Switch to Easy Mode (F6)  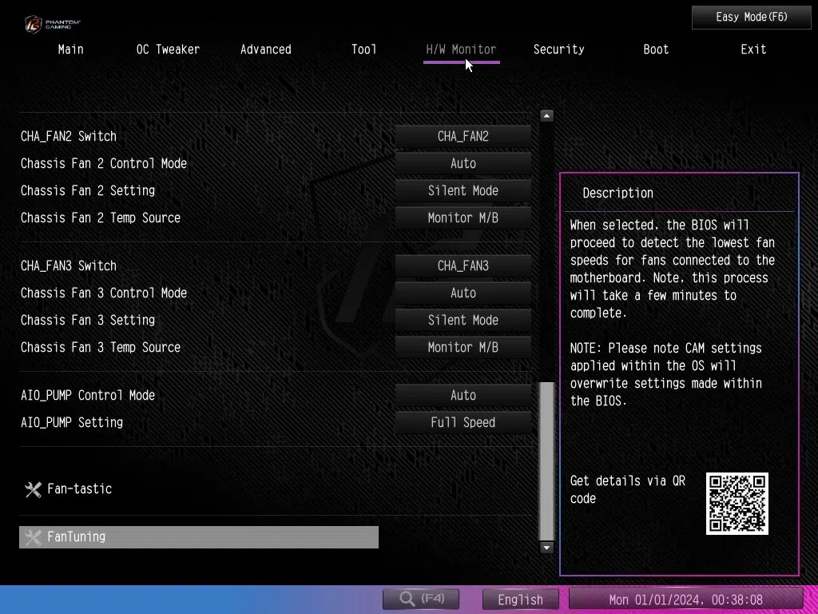(x=751, y=17)
